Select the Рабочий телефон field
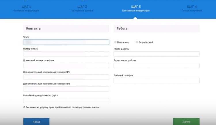The image size is (216, 125). coord(156,80)
